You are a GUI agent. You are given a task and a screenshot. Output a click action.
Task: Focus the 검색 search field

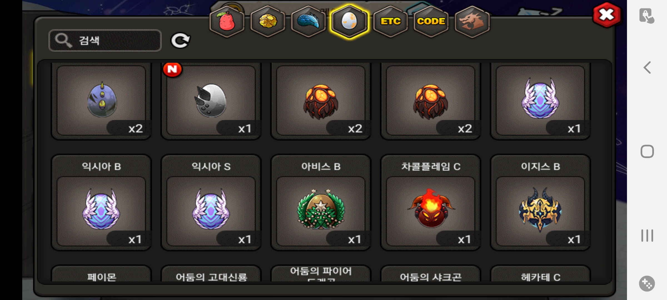click(x=105, y=41)
